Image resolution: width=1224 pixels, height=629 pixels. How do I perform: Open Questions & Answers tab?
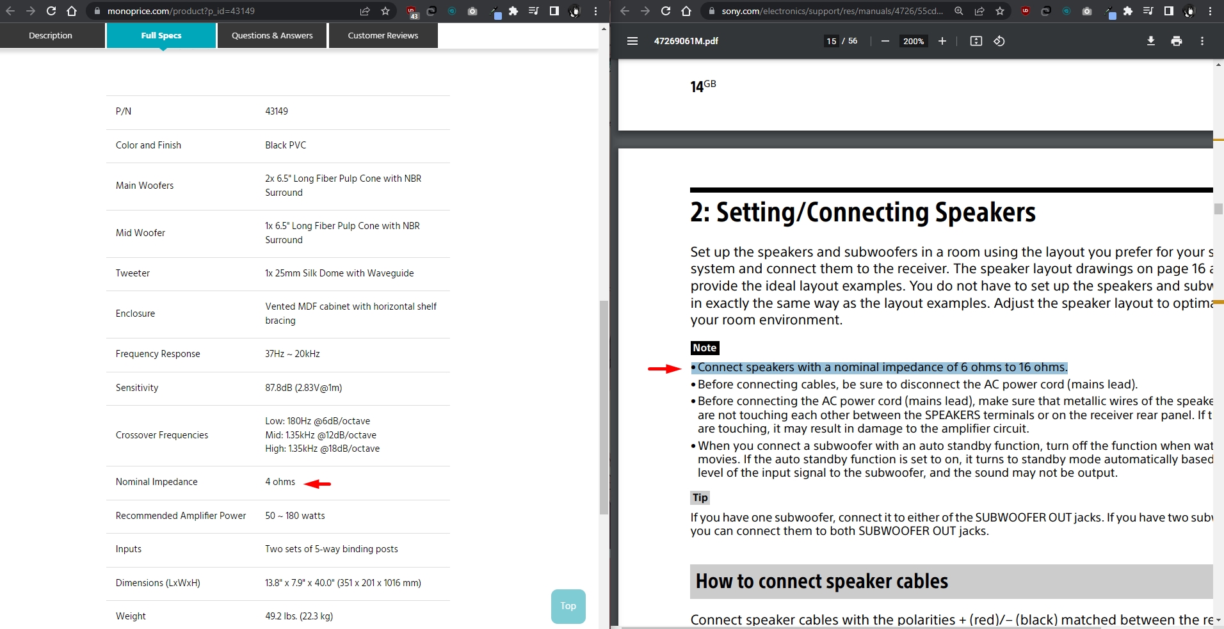coord(272,36)
